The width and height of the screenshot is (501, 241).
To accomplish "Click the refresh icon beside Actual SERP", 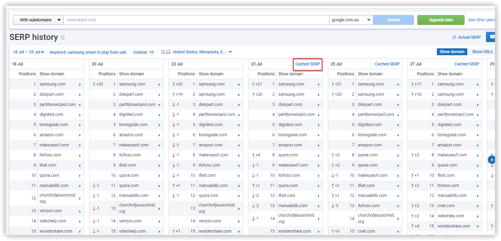I will 454,38.
